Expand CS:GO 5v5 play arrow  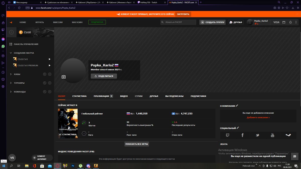50,59
